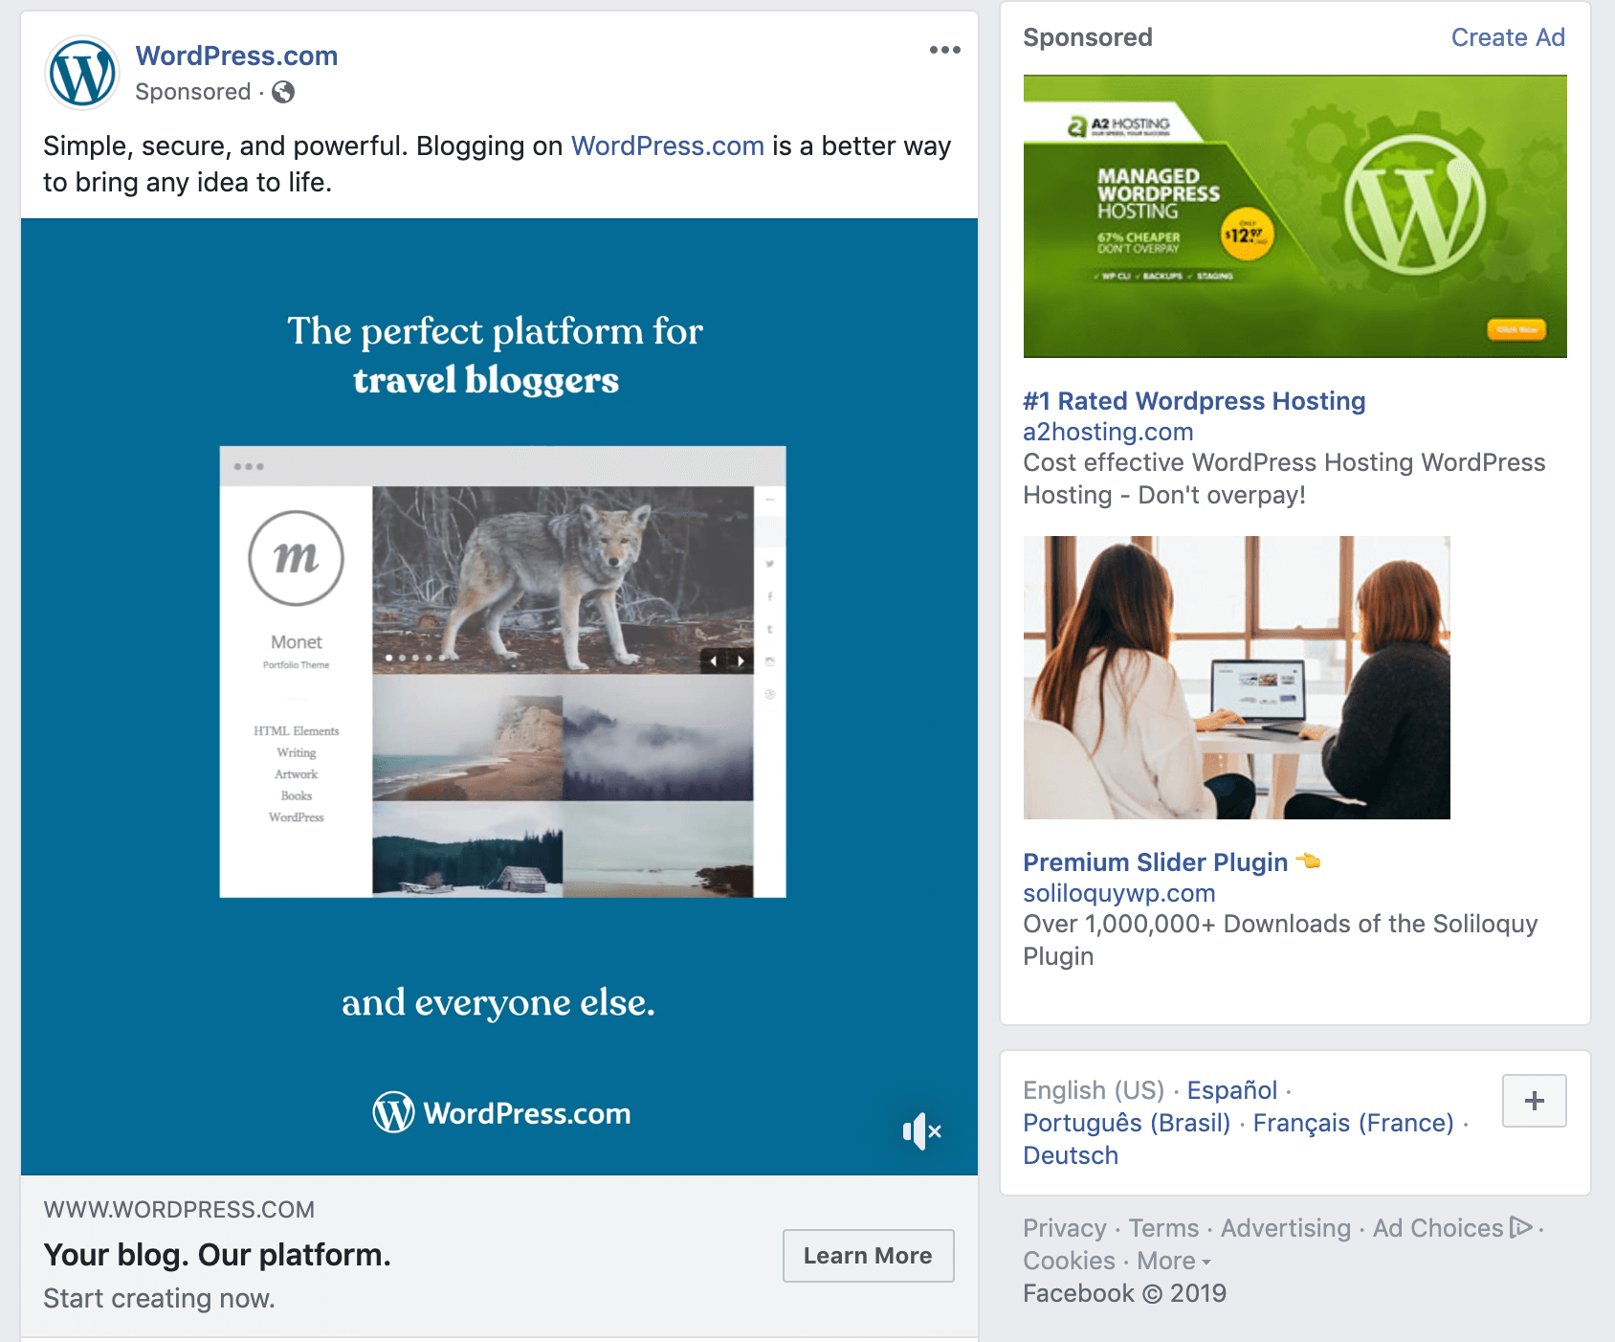The width and height of the screenshot is (1615, 1342).
Task: Expand the More footer dropdown
Action: (x=1174, y=1261)
